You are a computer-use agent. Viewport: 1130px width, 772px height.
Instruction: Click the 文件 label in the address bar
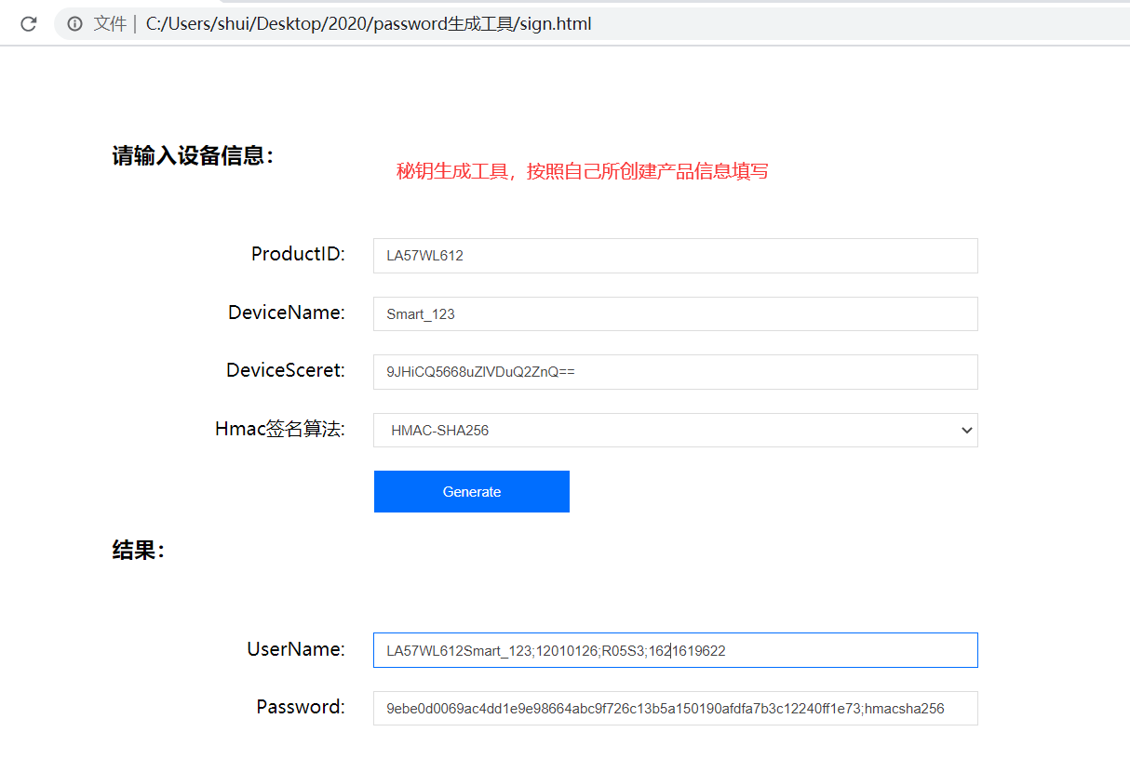pyautogui.click(x=111, y=23)
